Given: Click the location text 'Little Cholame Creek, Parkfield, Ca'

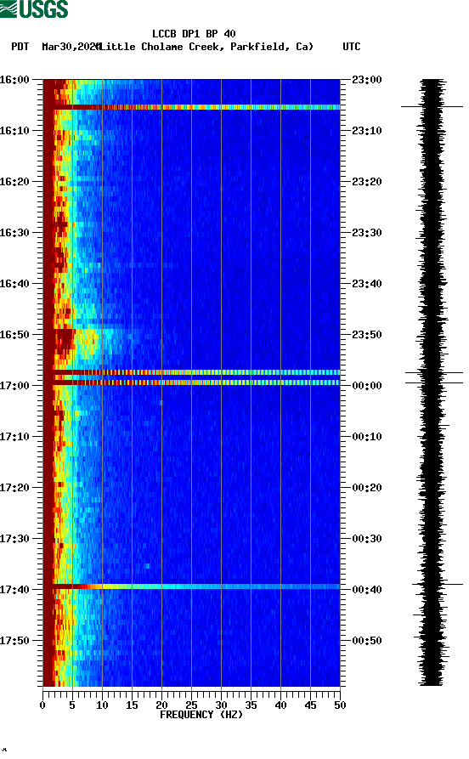Looking at the screenshot, I should 206,47.
